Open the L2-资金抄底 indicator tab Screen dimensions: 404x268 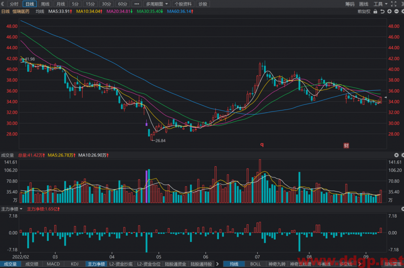[x=121, y=264]
